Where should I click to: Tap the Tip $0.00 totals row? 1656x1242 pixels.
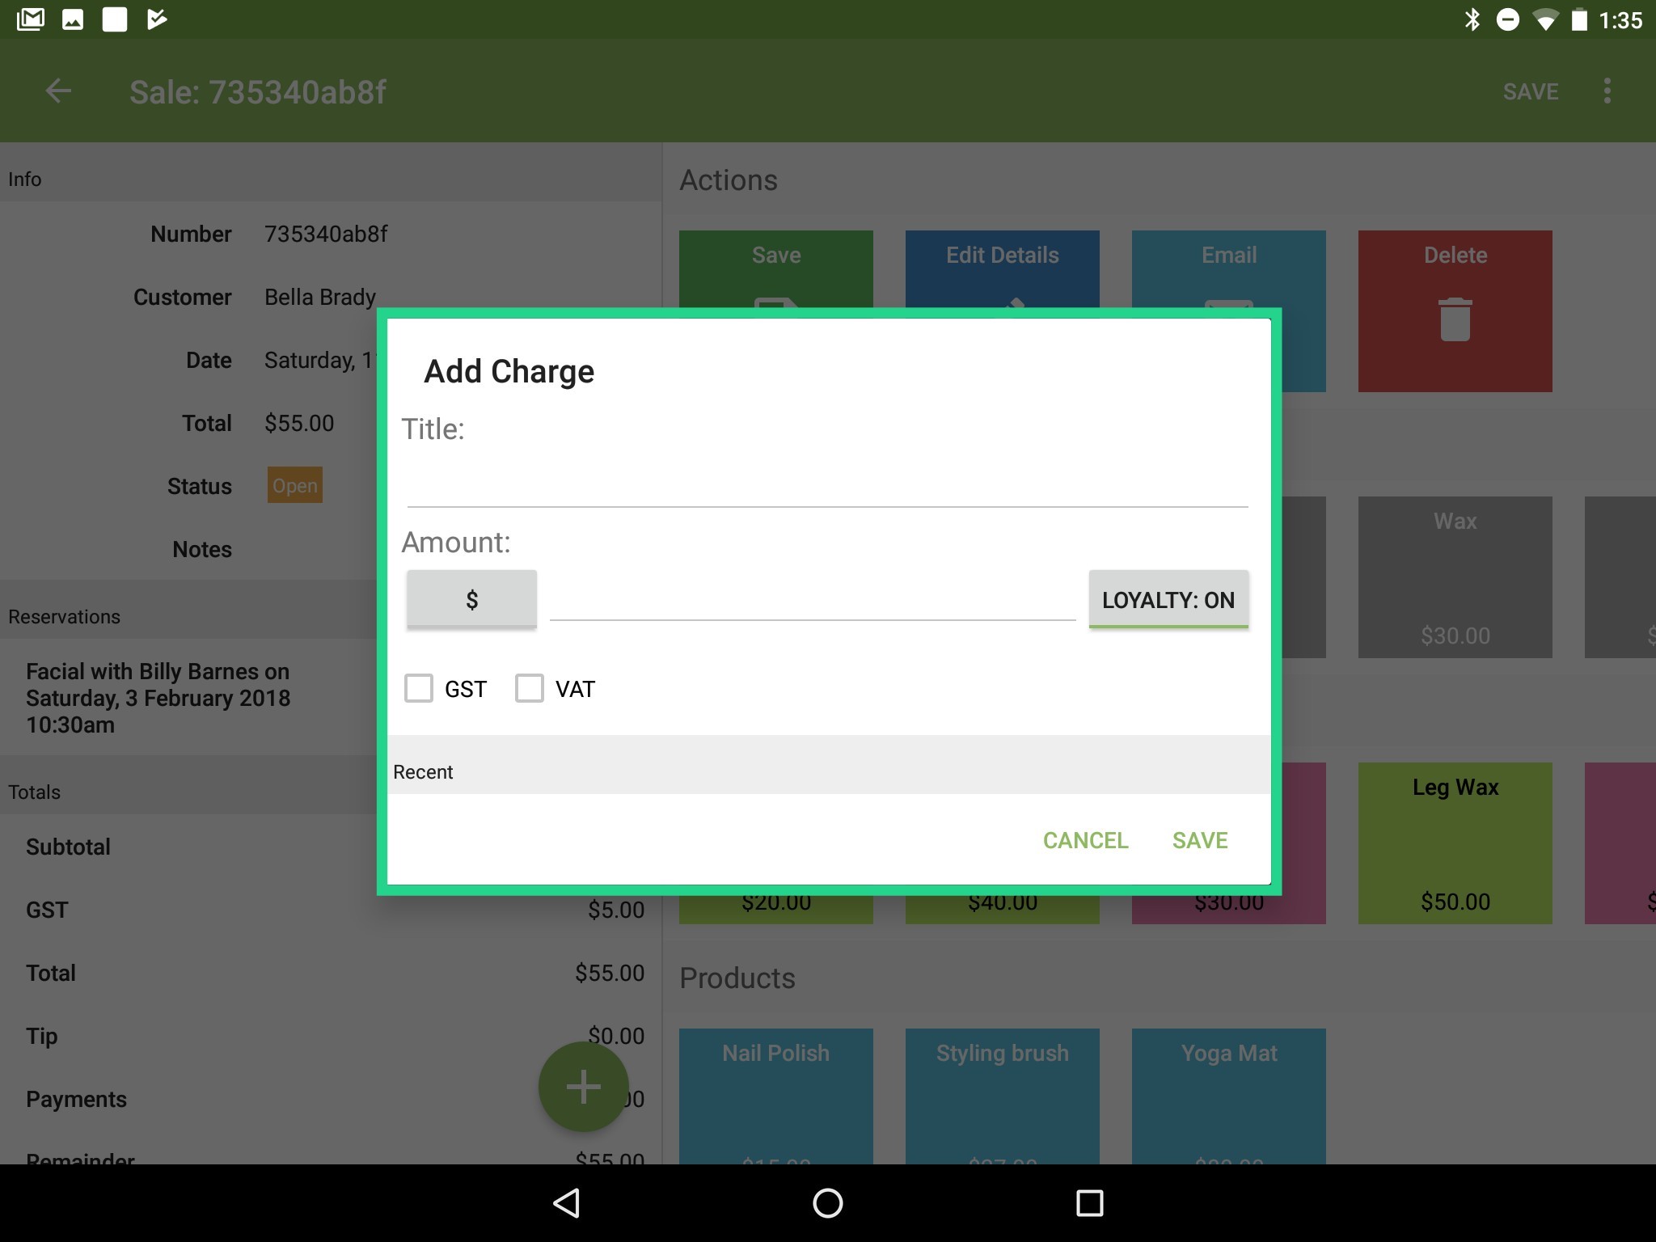tap(332, 1036)
